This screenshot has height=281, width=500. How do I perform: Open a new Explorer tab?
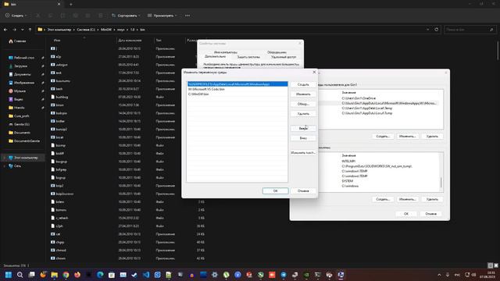point(71,5)
